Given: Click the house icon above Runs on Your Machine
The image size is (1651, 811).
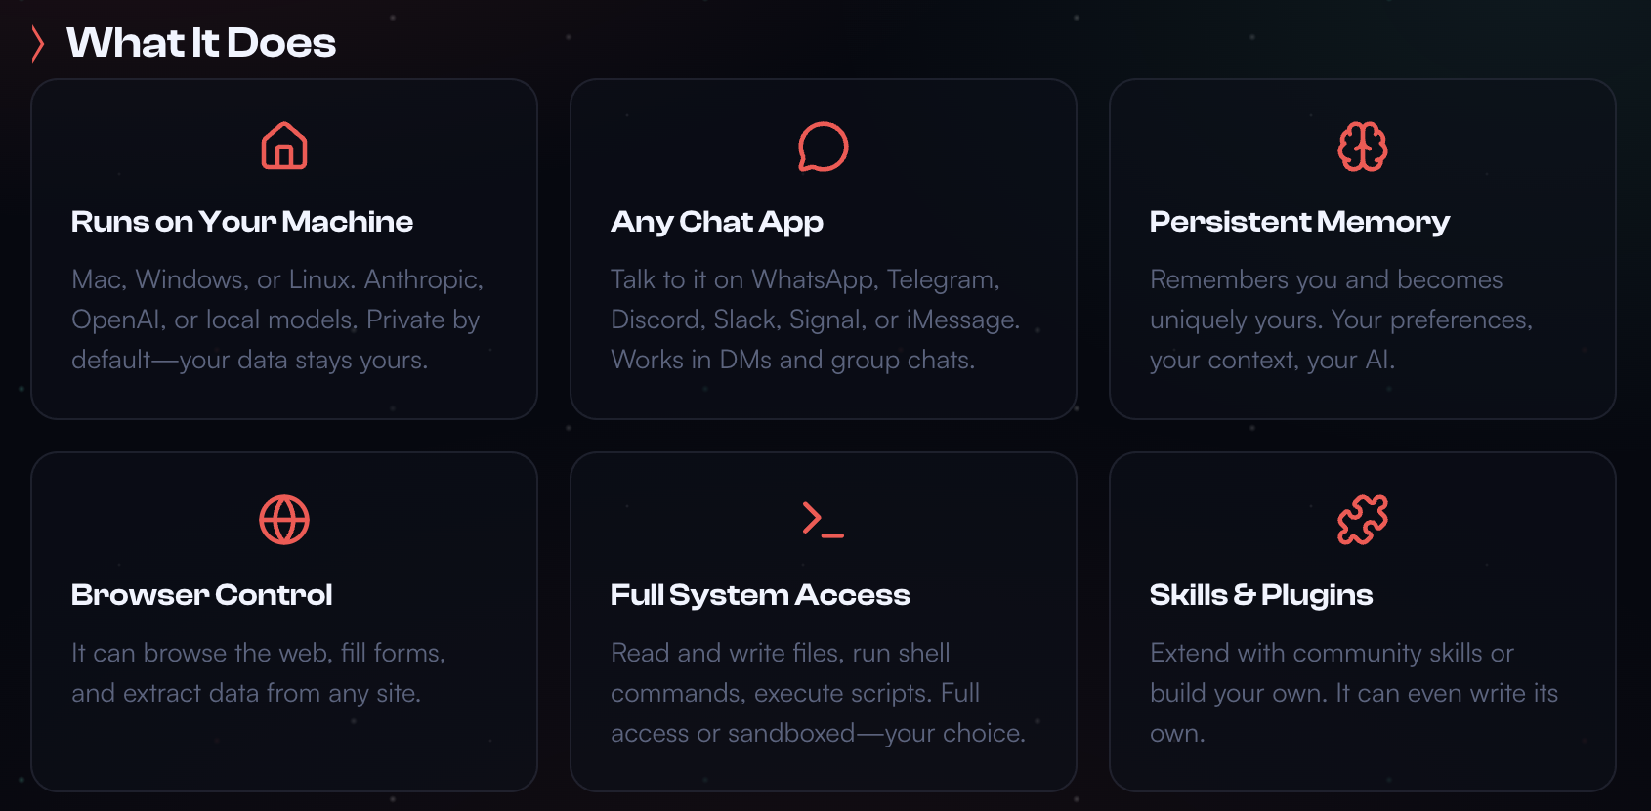Looking at the screenshot, I should 284,147.
